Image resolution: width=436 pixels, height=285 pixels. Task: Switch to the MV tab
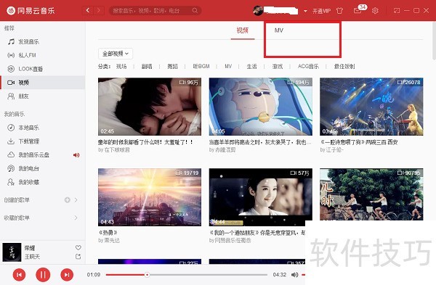click(278, 30)
